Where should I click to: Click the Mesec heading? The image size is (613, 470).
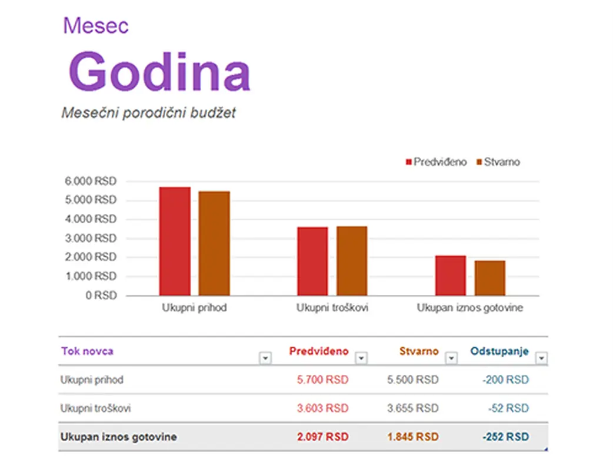coord(96,25)
